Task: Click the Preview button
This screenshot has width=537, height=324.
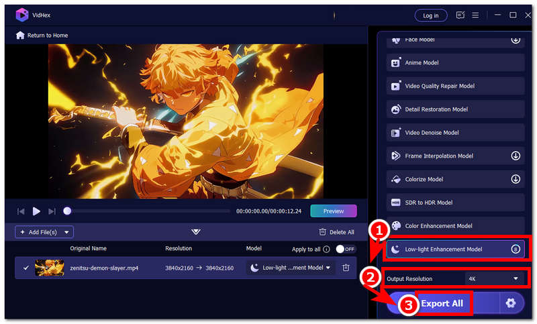Action: [334, 211]
